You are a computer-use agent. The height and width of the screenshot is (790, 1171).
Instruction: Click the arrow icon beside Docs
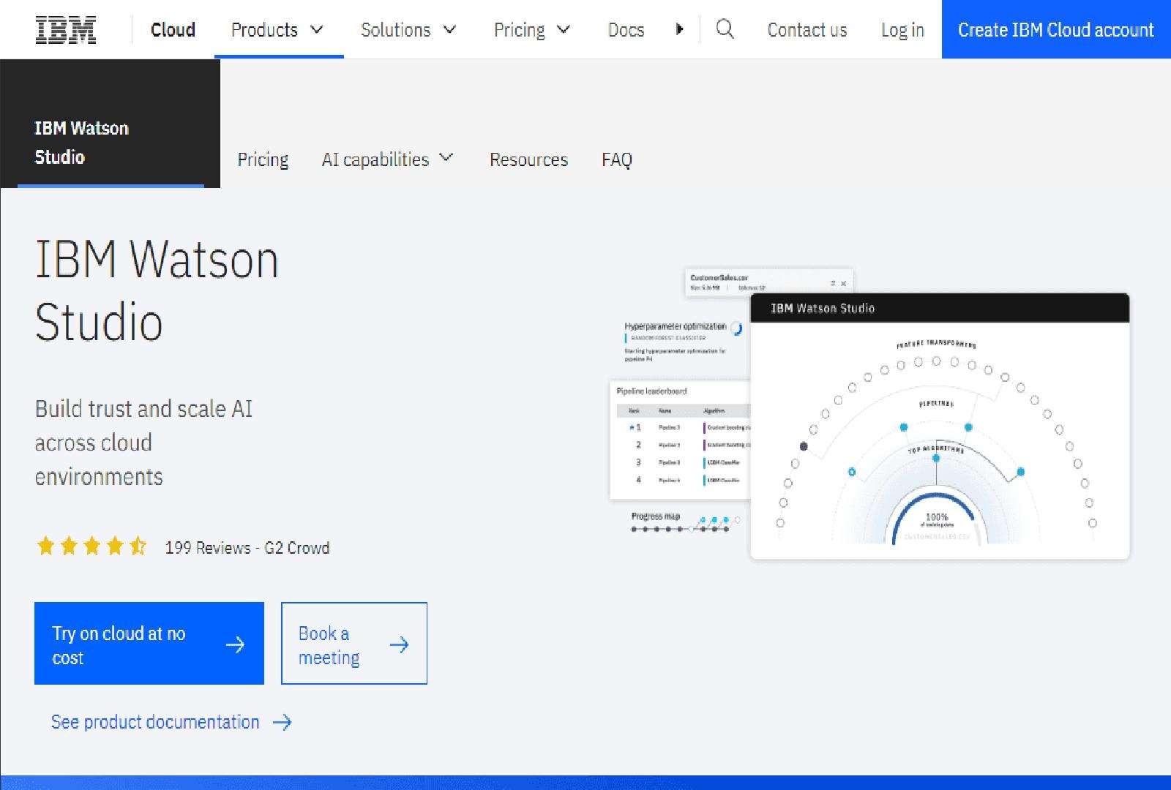pyautogui.click(x=680, y=29)
